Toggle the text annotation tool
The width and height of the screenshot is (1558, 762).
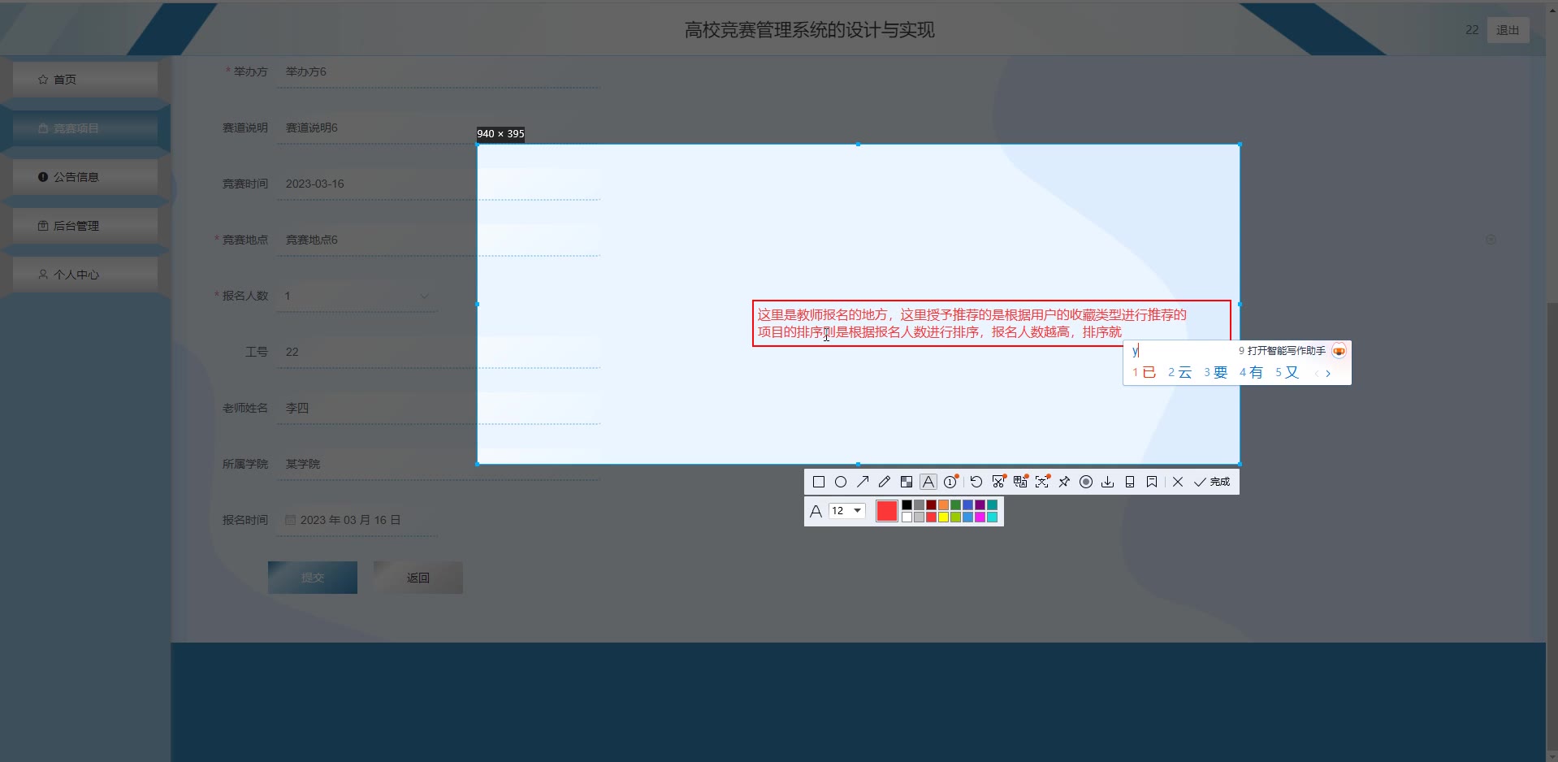pos(928,482)
